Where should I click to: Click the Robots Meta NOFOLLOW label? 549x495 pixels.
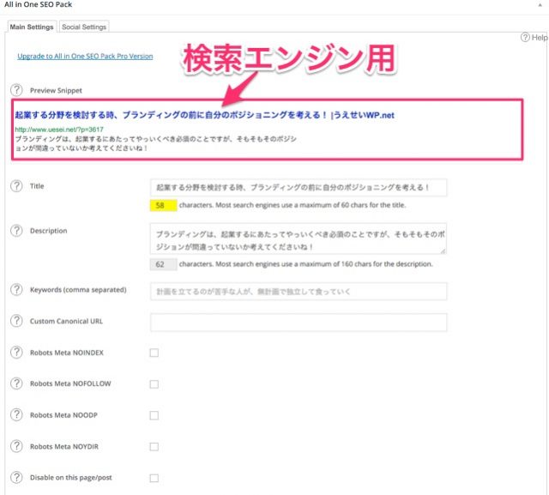70,383
